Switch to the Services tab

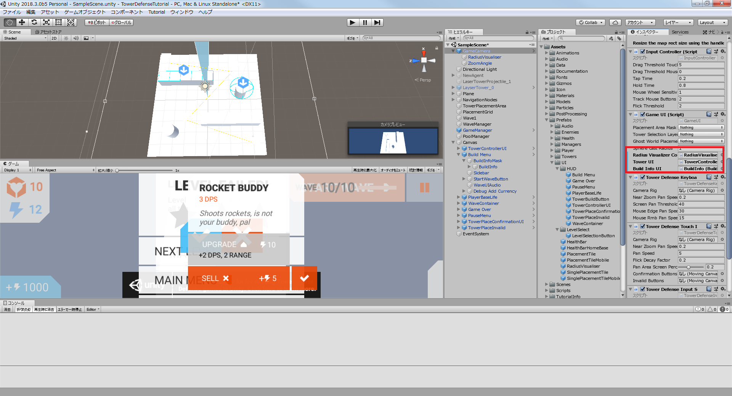point(680,32)
